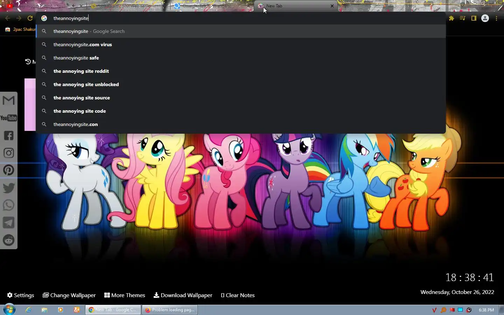This screenshot has width=504, height=315.
Task: Open Action Center red flag tray icon
Action: (452, 310)
